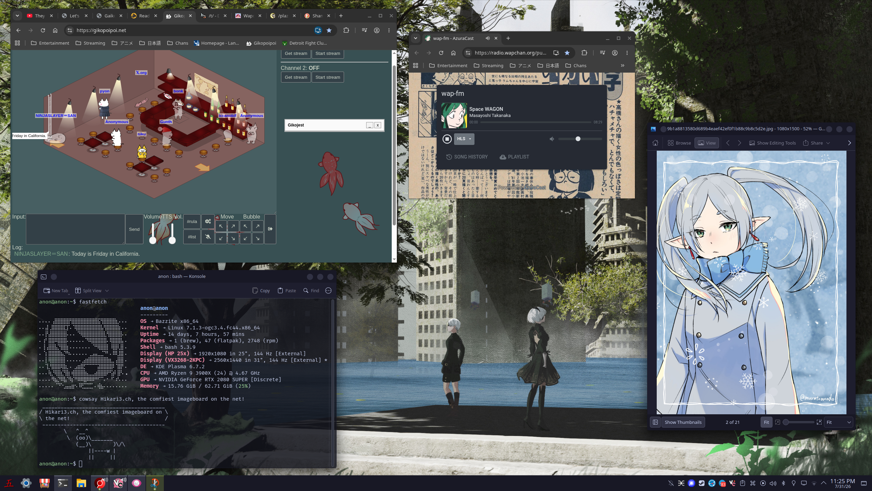Open the wap-fm PLAYLIST download
This screenshot has width=872, height=491.
(x=514, y=157)
